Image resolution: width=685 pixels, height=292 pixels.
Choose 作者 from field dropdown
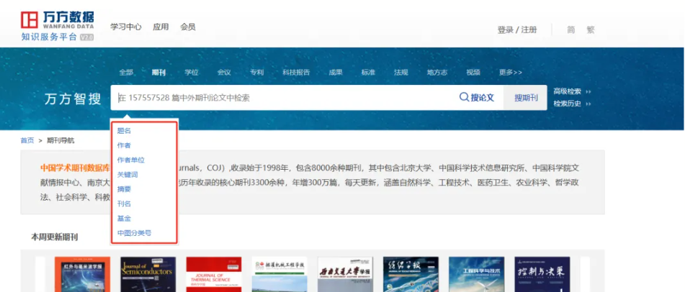[124, 145]
